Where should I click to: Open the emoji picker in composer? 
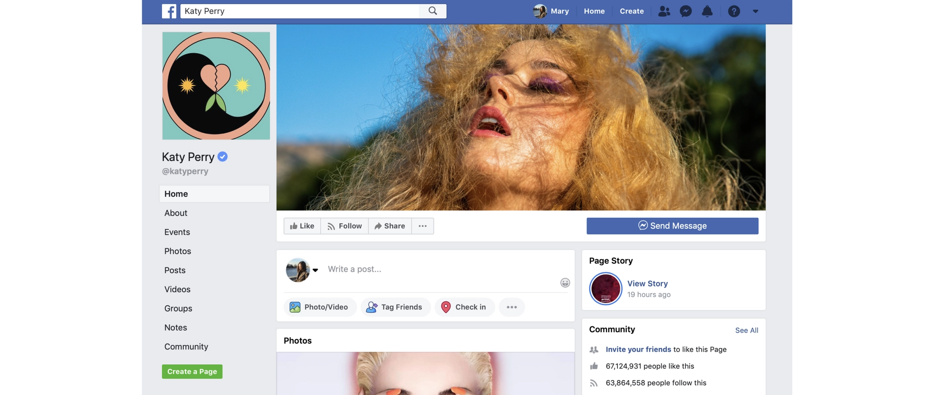coord(565,283)
